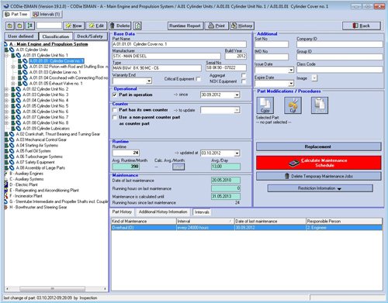Expand Restriction Information dropdown button

(320, 188)
